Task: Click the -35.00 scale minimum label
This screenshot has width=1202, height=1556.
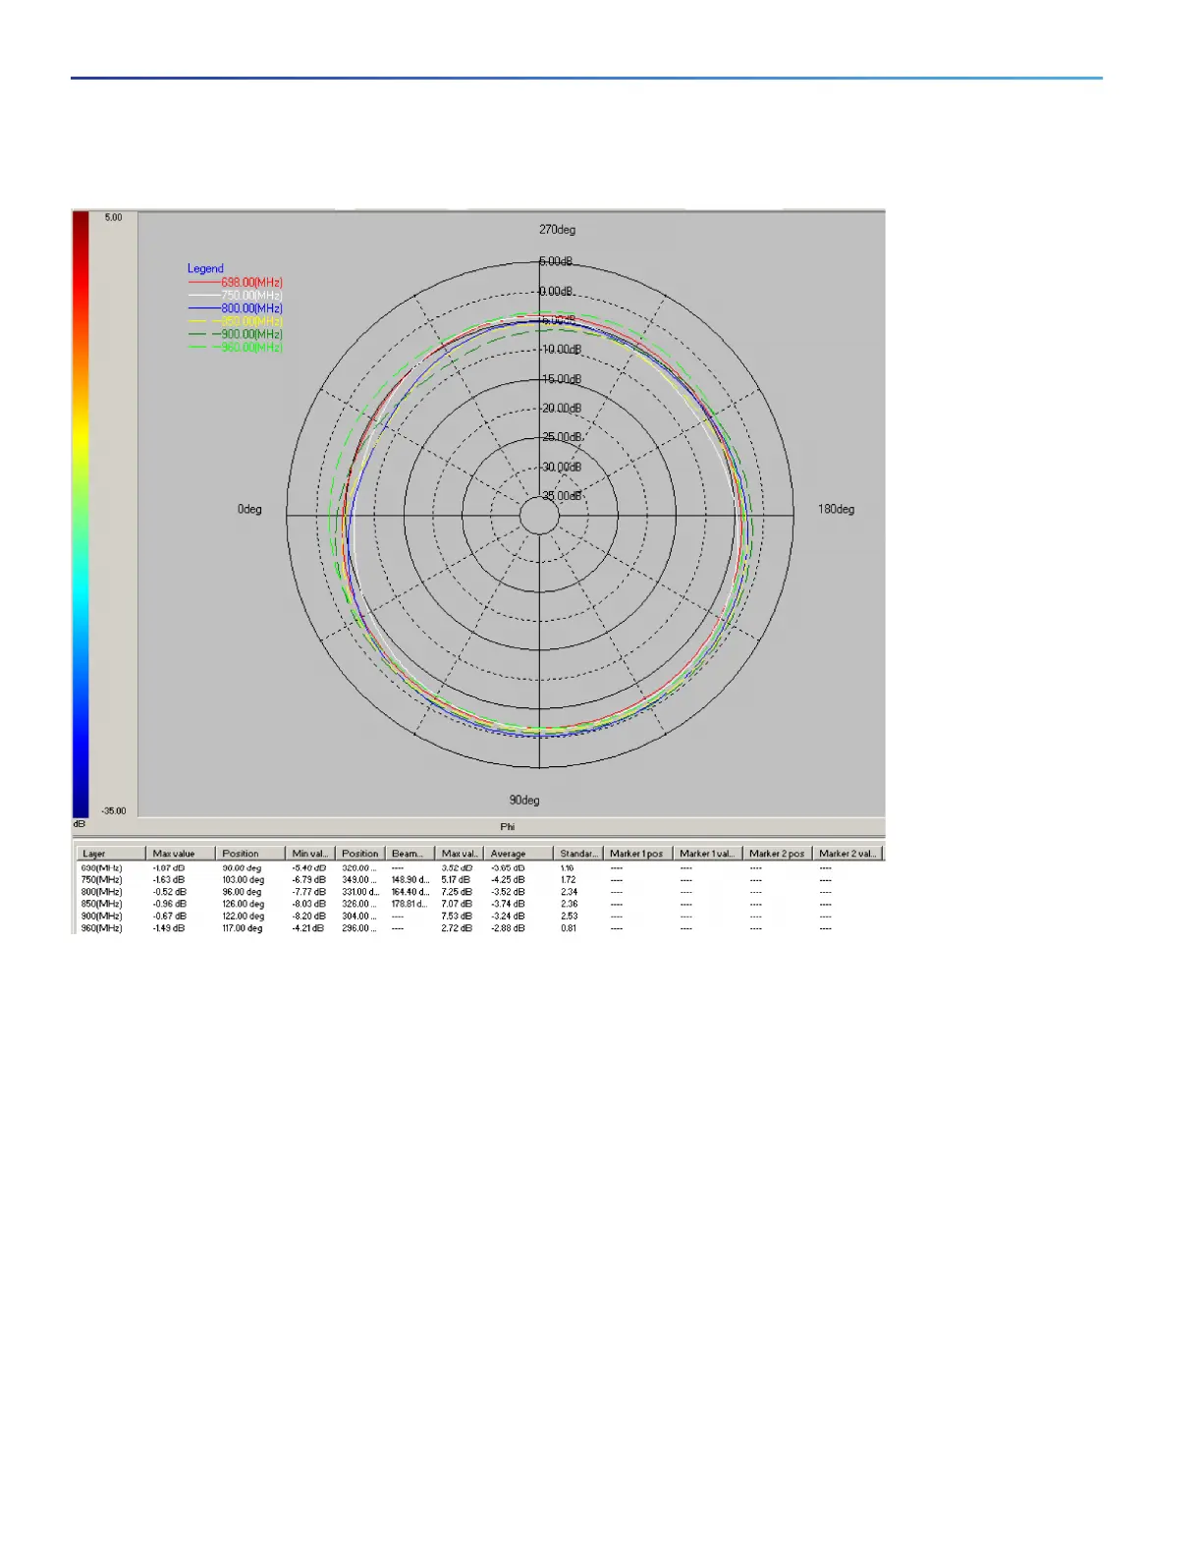Action: pyautogui.click(x=114, y=810)
